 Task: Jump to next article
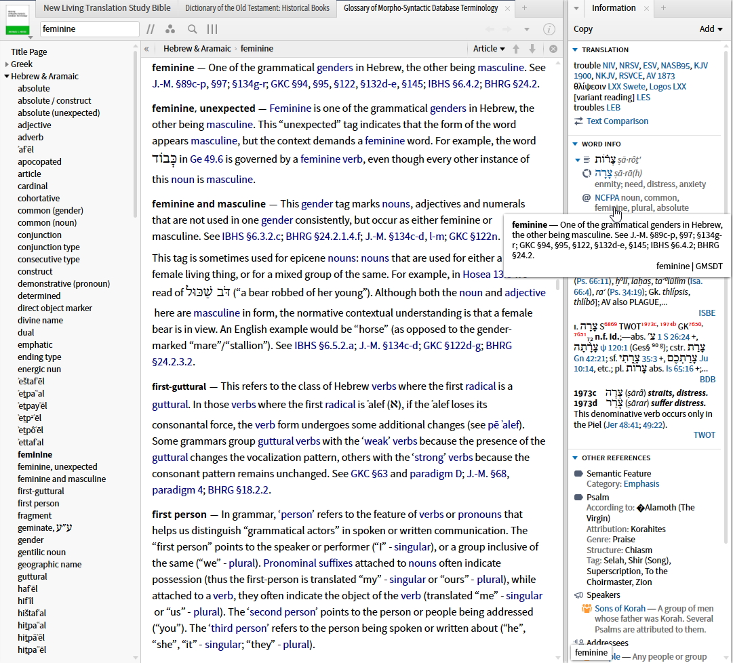(x=532, y=49)
